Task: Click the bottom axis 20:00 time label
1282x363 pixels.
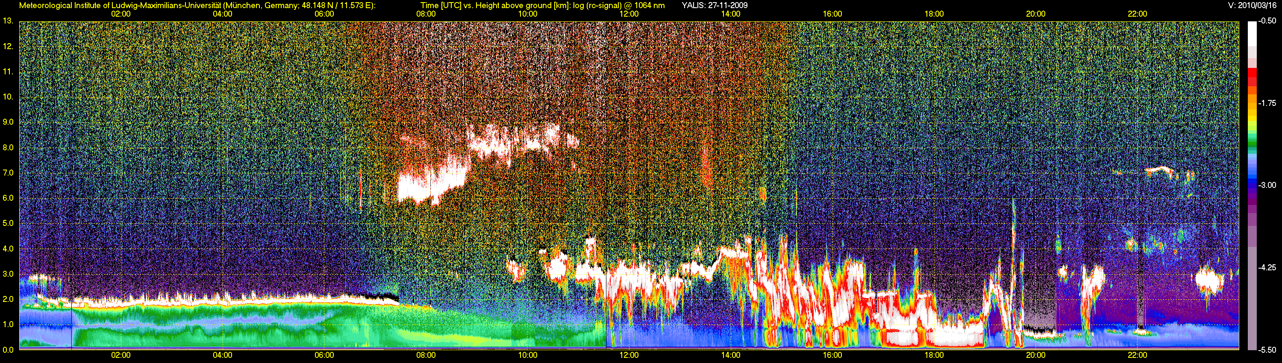Action: point(1036,355)
